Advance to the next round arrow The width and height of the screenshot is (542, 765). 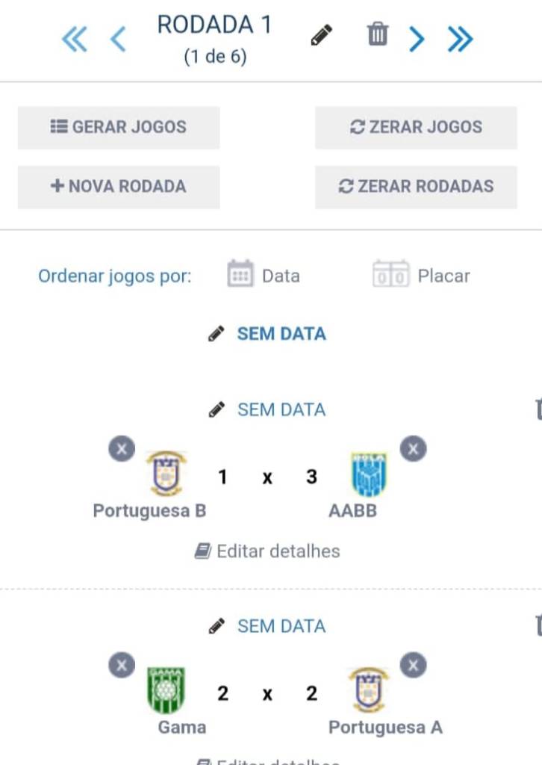(417, 39)
